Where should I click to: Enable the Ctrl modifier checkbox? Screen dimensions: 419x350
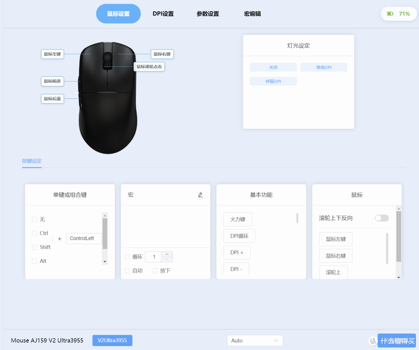coord(35,233)
